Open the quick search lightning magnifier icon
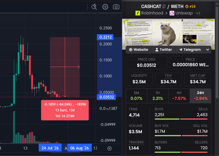 coord(94,7)
